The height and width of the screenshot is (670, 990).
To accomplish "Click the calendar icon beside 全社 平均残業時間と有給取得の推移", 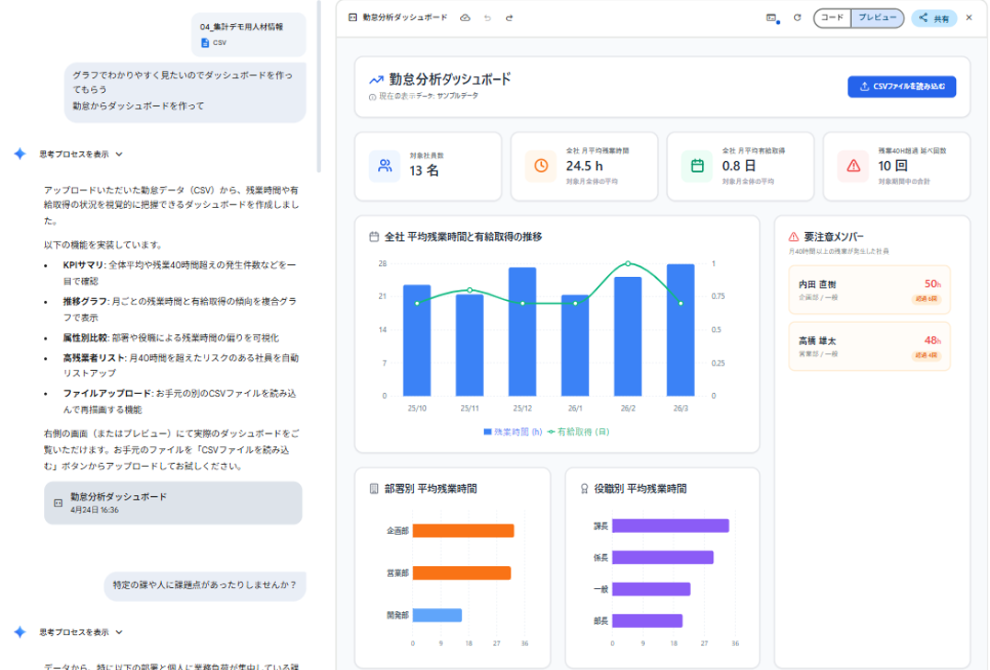I will pos(374,237).
